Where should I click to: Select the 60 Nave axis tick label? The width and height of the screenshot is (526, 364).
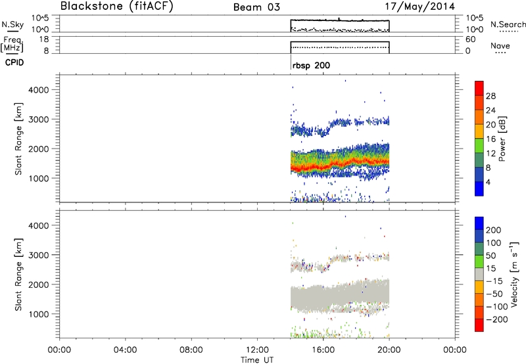(x=471, y=39)
